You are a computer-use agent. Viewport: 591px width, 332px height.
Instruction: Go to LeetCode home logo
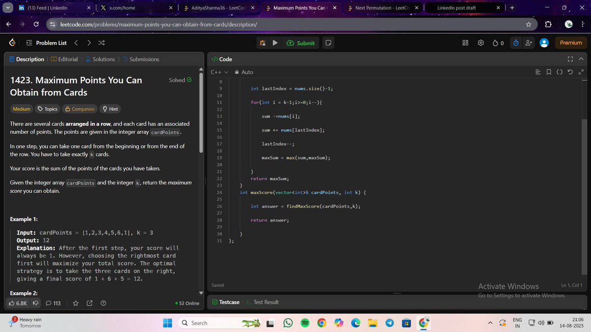[12, 43]
